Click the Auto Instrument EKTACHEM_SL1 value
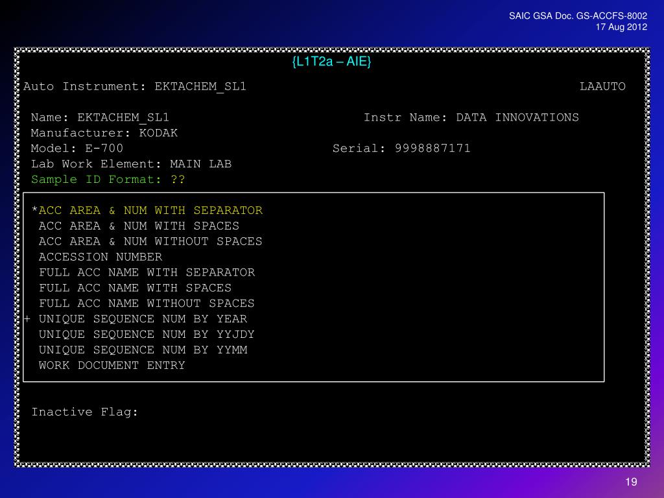This screenshot has height=498, width=664. point(200,86)
